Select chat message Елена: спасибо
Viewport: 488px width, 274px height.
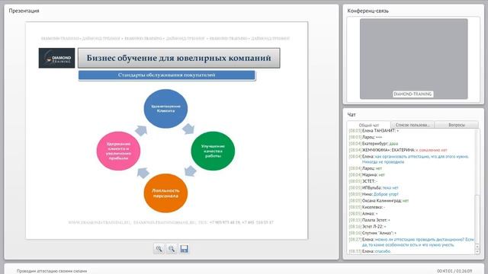point(369,251)
